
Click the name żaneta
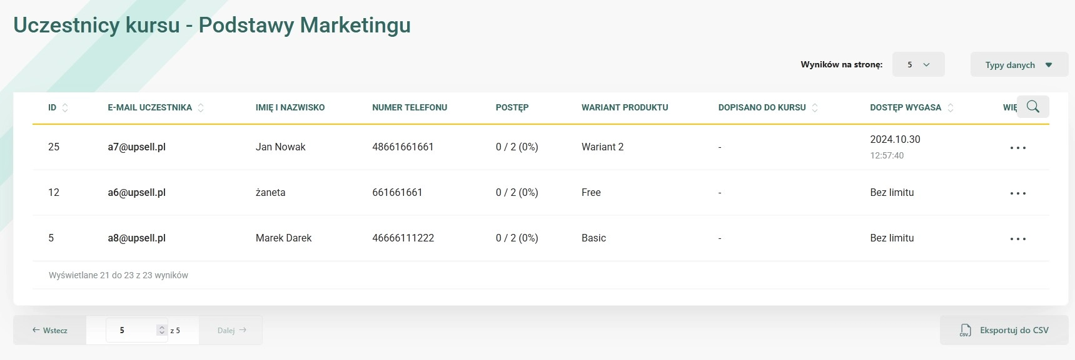(x=270, y=192)
